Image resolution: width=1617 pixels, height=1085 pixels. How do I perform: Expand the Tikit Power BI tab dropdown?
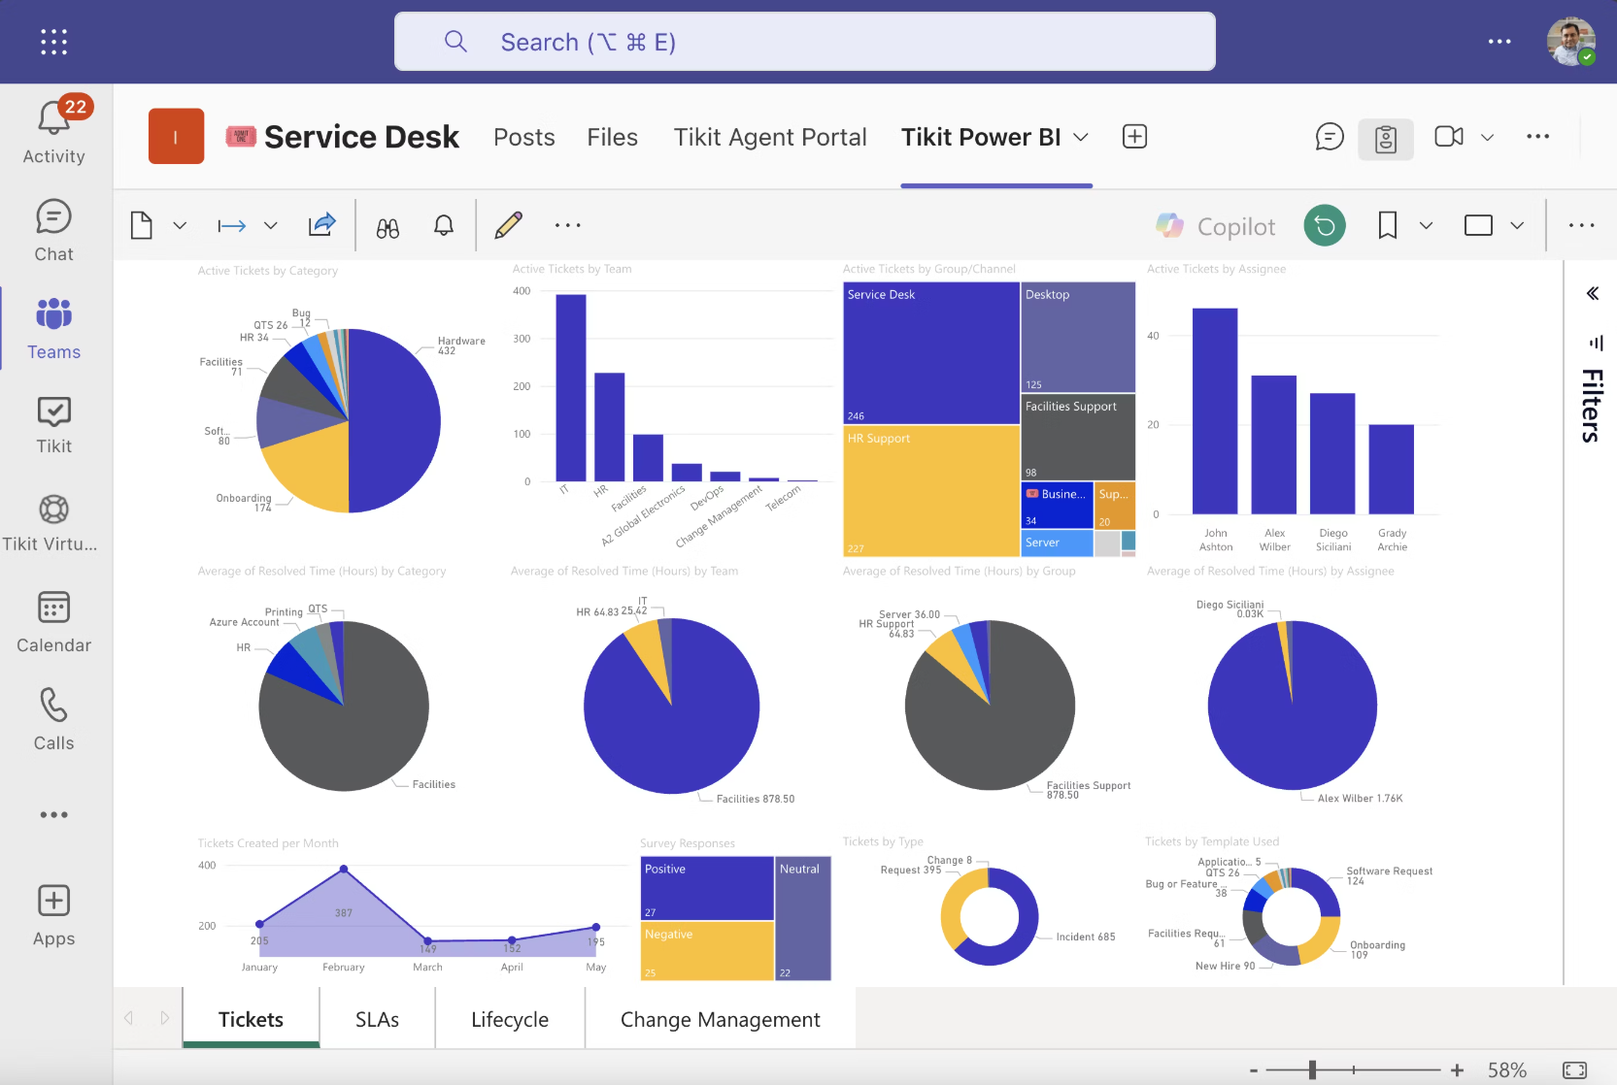(x=1081, y=138)
